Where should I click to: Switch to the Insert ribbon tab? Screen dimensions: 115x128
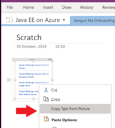(48, 7)
